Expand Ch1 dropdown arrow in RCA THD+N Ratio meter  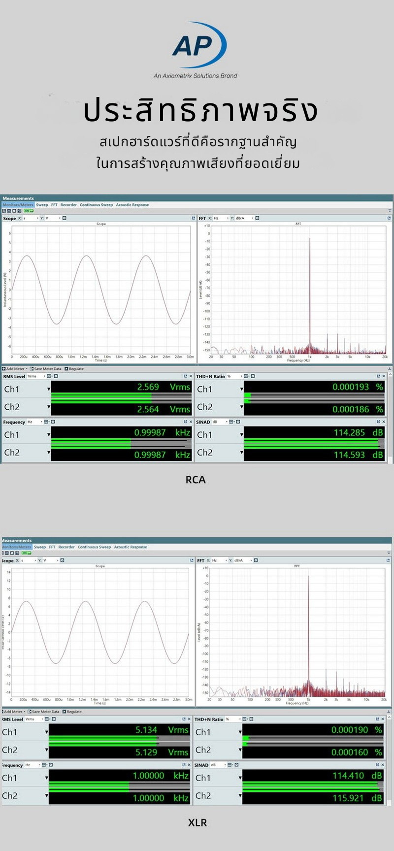point(242,389)
